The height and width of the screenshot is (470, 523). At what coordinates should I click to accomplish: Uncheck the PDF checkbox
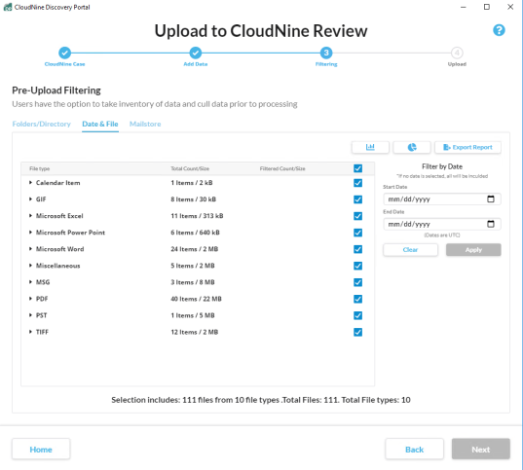(x=357, y=299)
